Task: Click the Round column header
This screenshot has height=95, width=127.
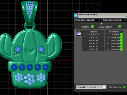Action: pyautogui.click(x=93, y=32)
